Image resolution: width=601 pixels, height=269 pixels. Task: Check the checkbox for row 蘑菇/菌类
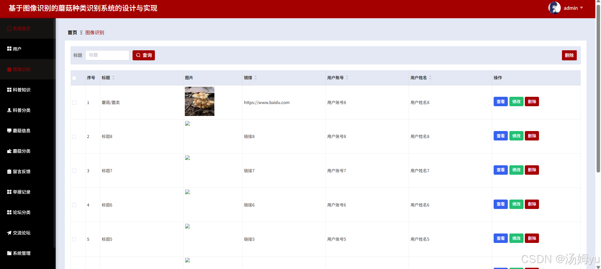tap(74, 102)
